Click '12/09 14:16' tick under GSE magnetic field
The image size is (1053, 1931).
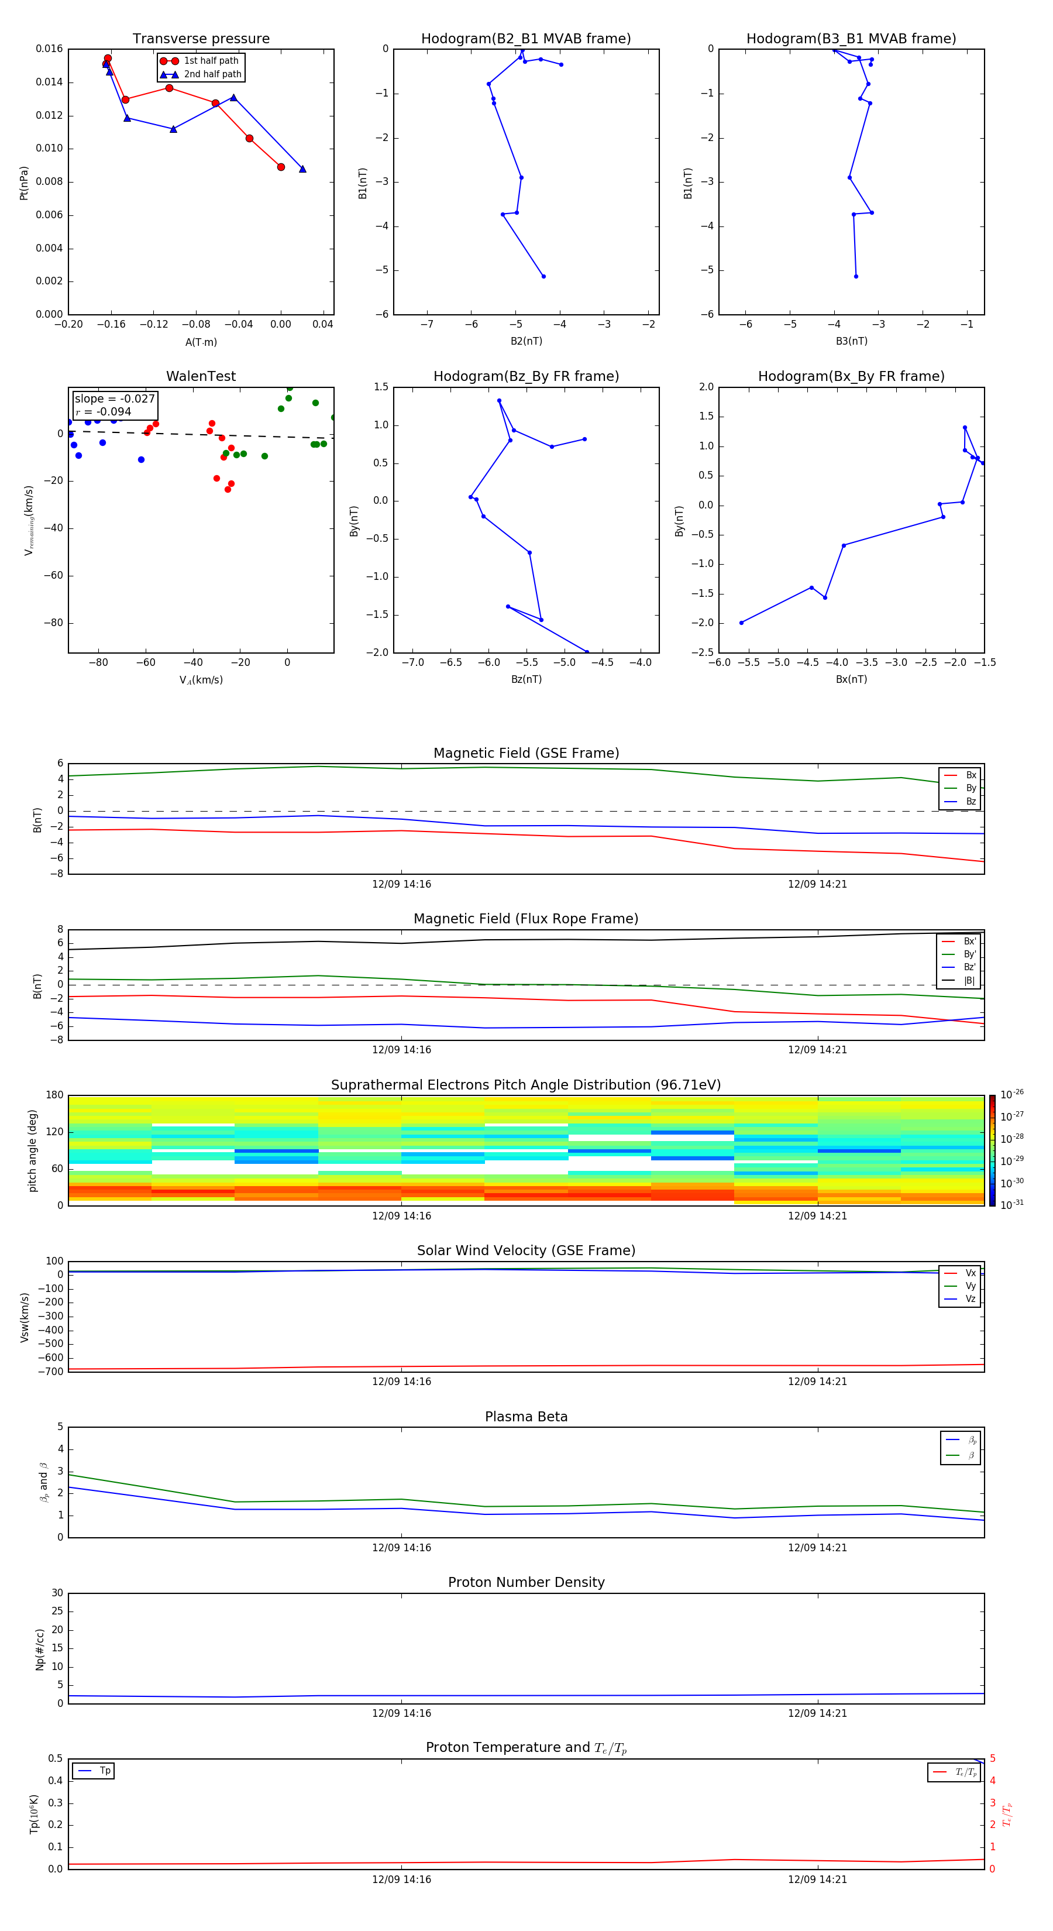coord(402,885)
